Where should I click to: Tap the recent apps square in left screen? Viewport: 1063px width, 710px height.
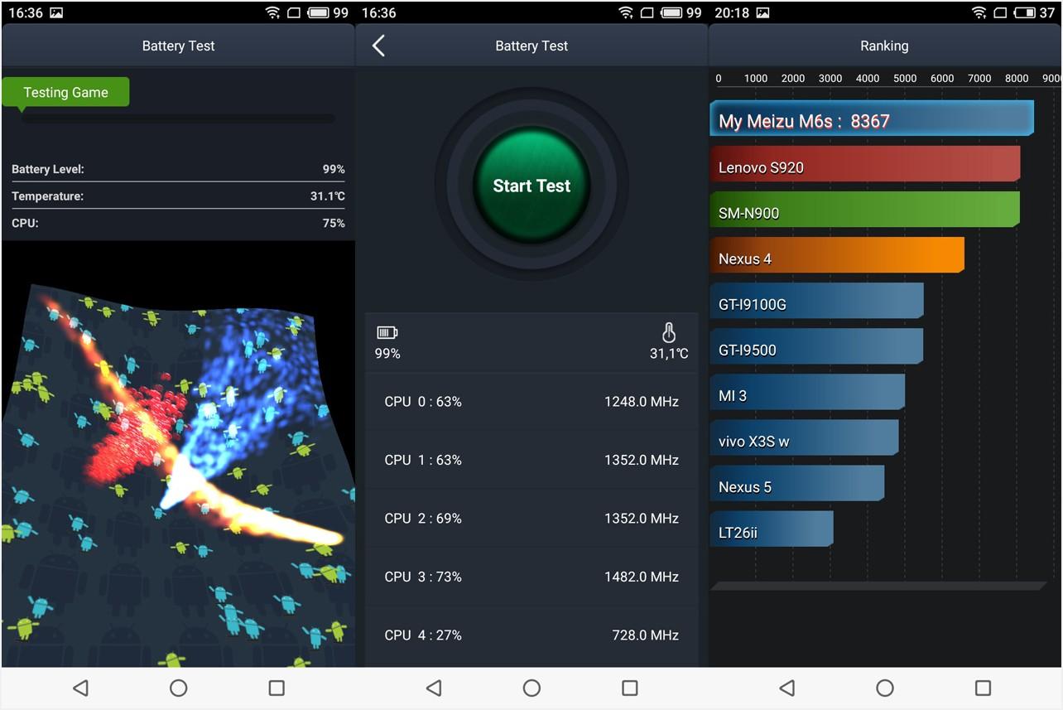(277, 688)
